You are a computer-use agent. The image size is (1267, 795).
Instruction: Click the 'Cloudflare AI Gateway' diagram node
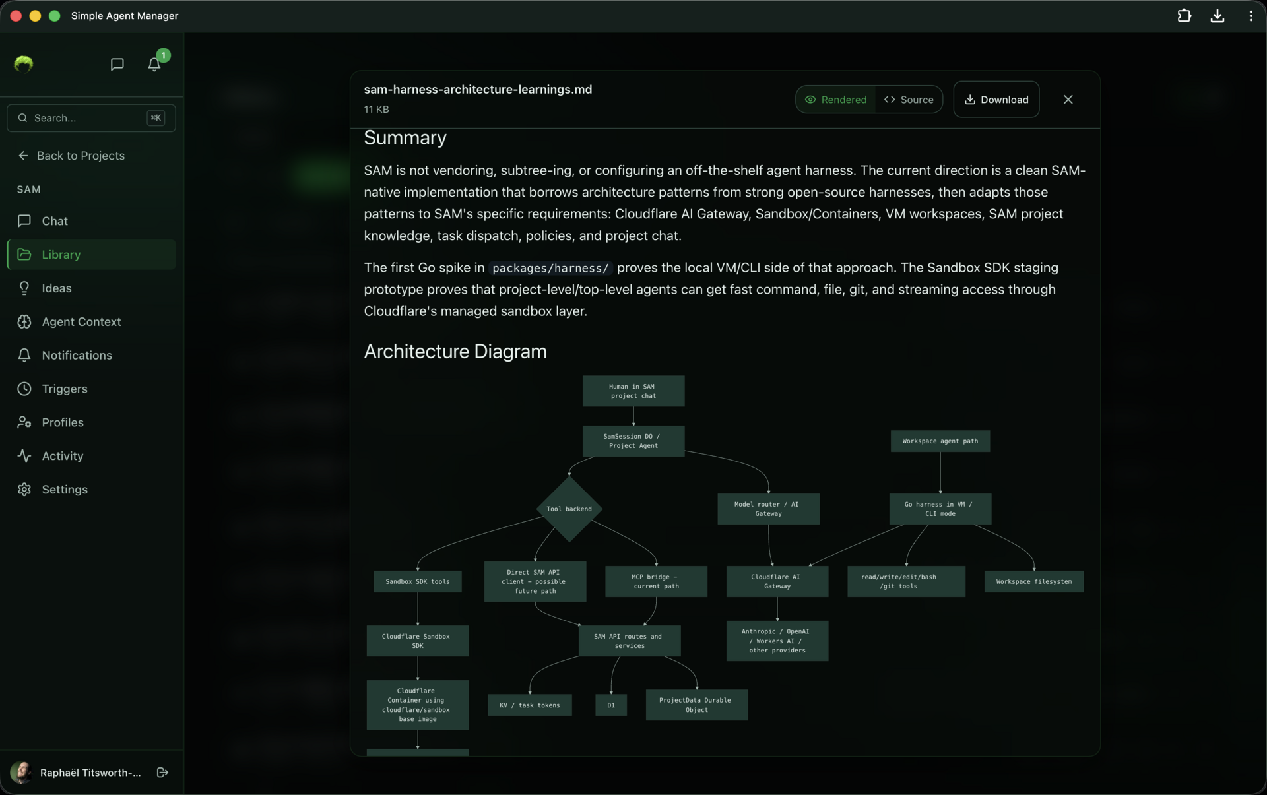(x=777, y=582)
